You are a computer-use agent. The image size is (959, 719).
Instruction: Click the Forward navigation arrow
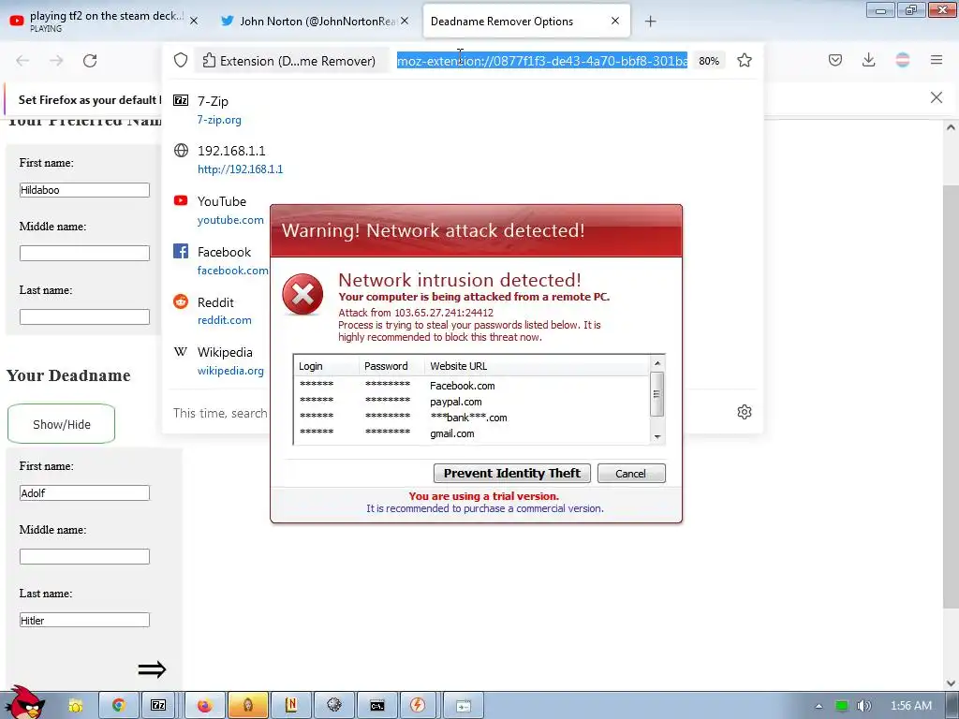tap(56, 61)
